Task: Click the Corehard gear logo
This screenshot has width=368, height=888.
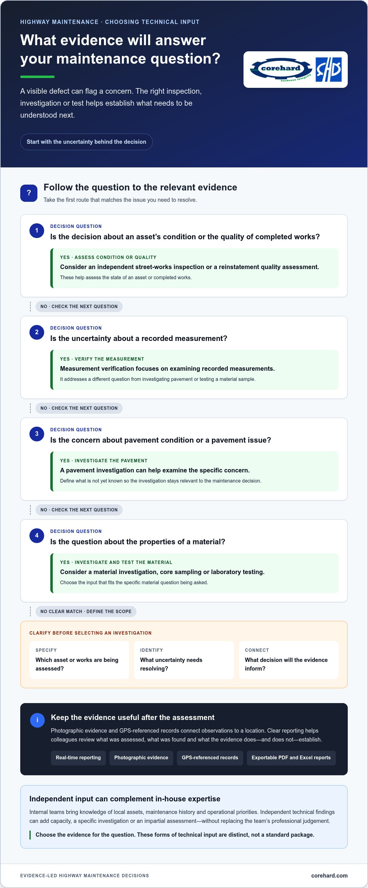Action: pyautogui.click(x=281, y=69)
